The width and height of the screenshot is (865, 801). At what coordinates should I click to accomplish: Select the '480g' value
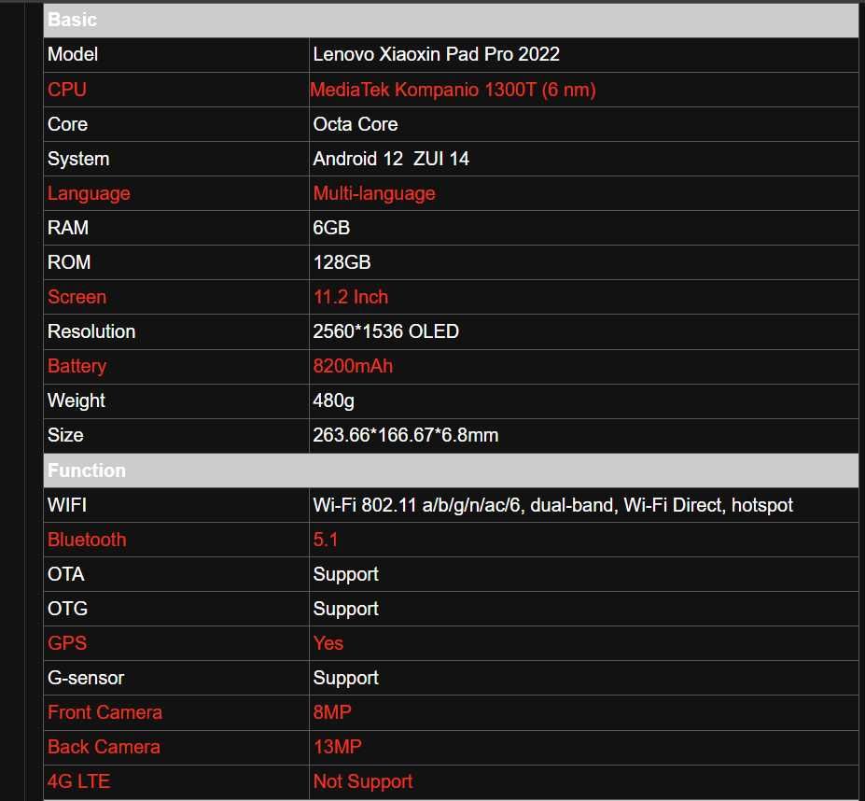point(333,401)
